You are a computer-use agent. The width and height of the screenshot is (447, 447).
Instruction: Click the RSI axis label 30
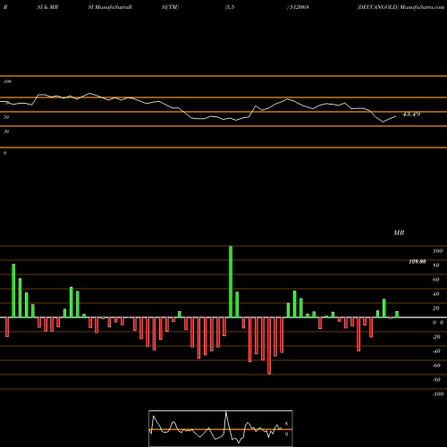[6, 131]
